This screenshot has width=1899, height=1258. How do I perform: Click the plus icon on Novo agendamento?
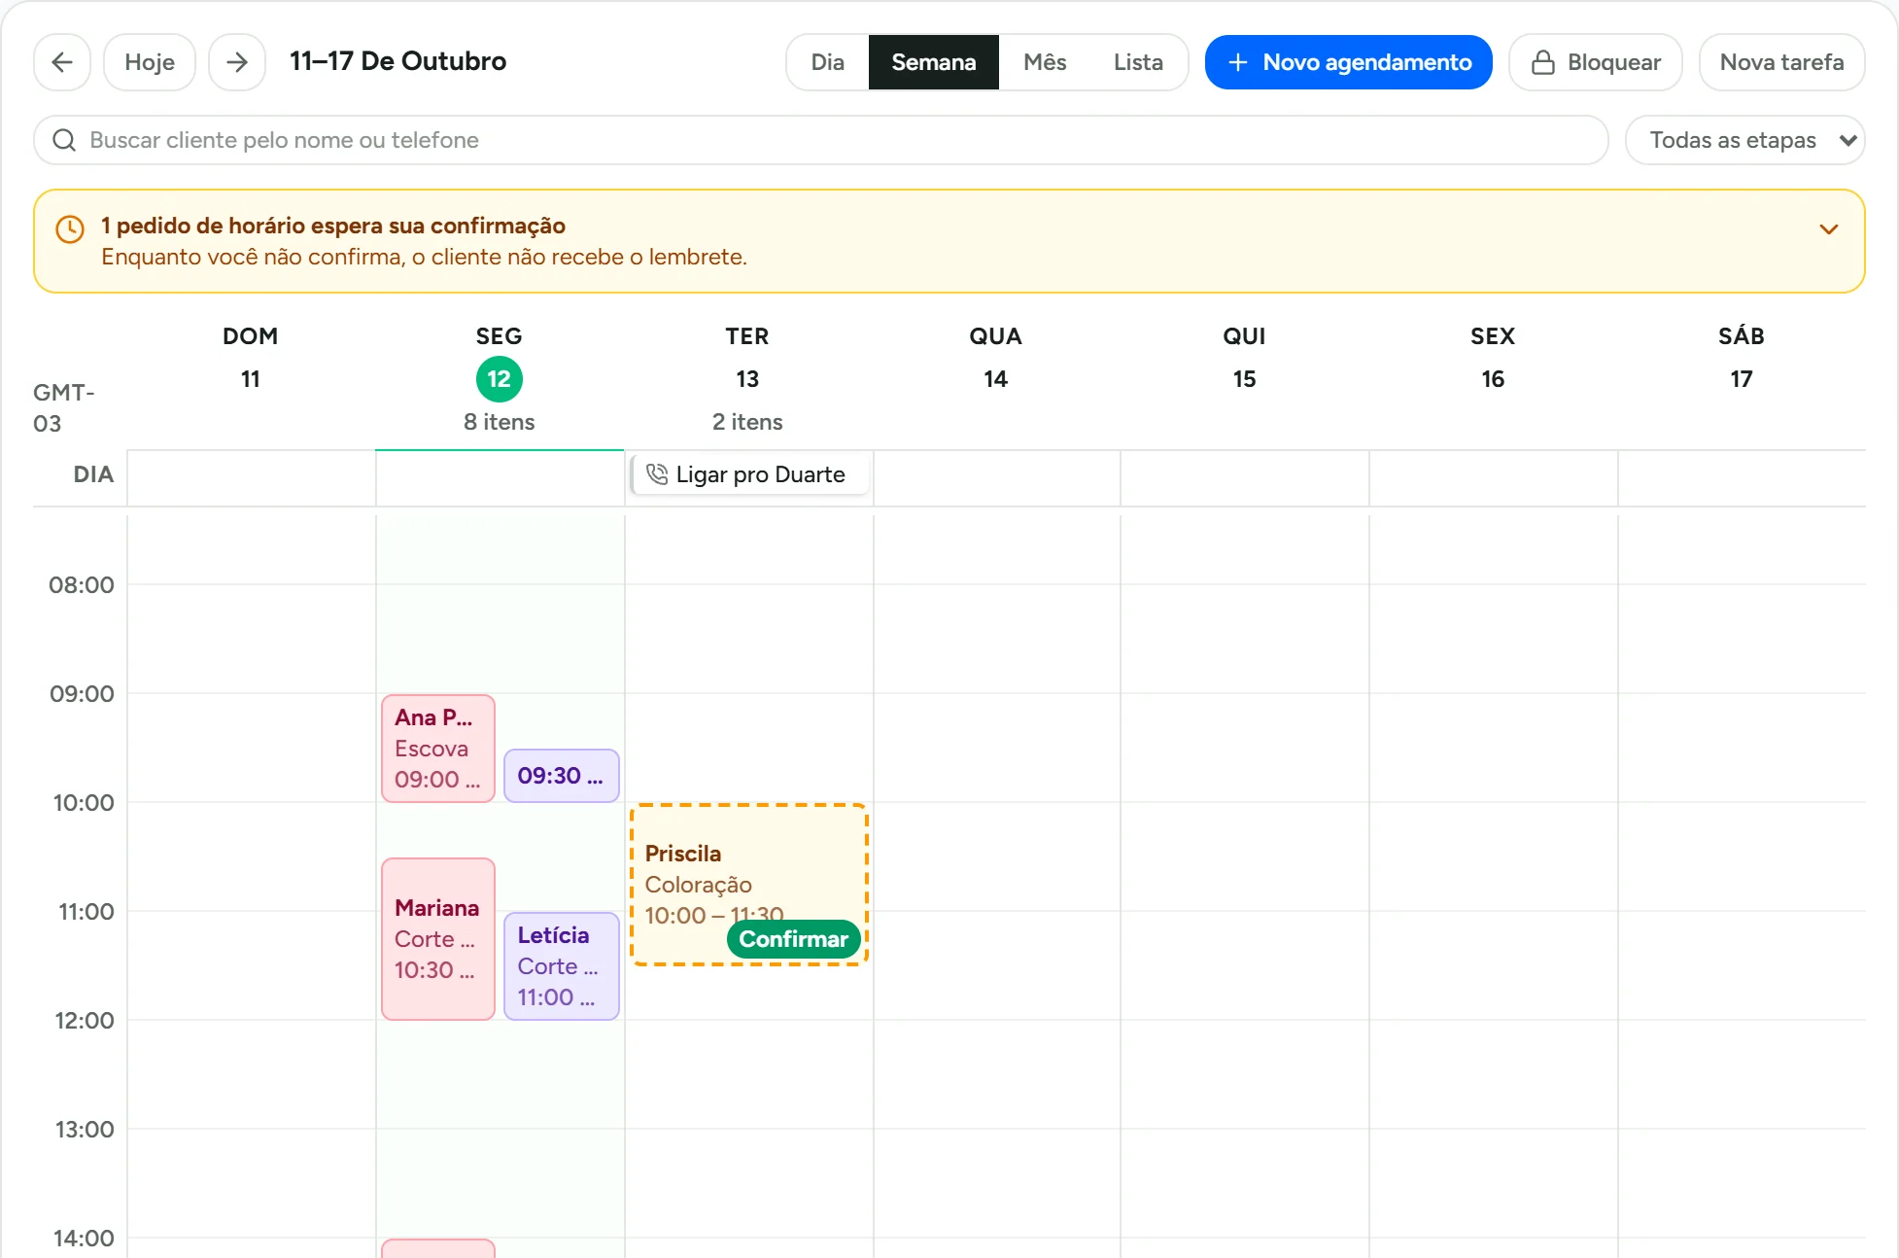1238,62
